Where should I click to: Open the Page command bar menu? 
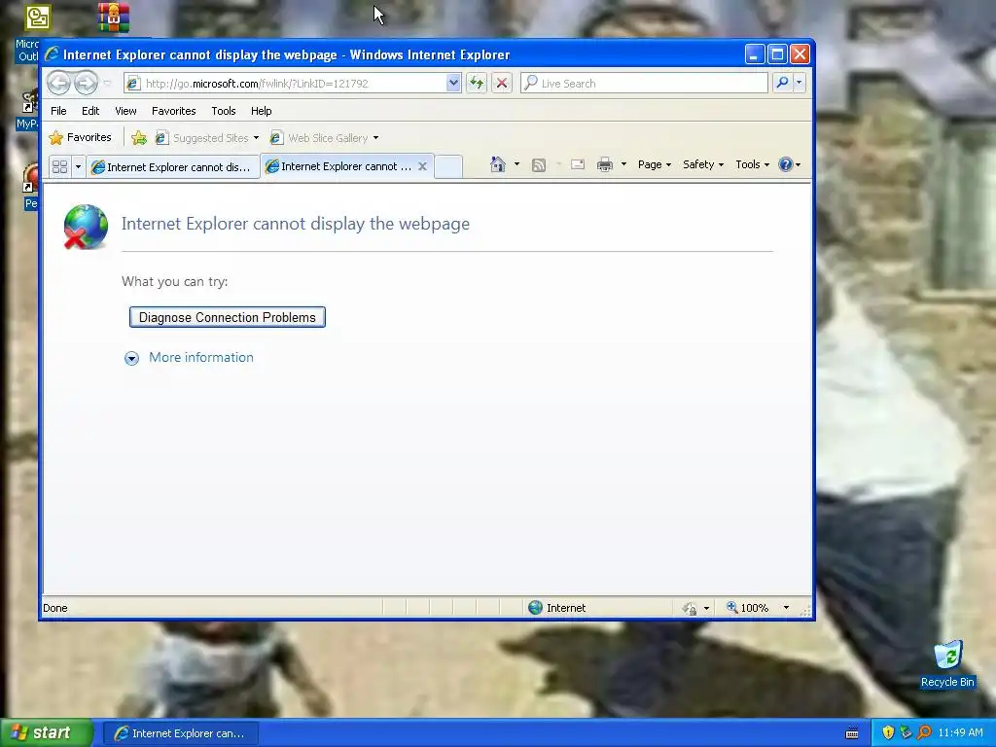[655, 164]
